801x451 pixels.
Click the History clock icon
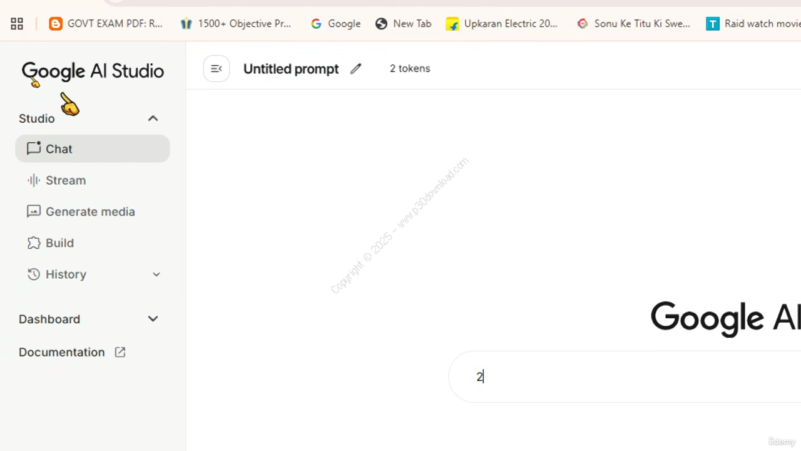point(34,274)
